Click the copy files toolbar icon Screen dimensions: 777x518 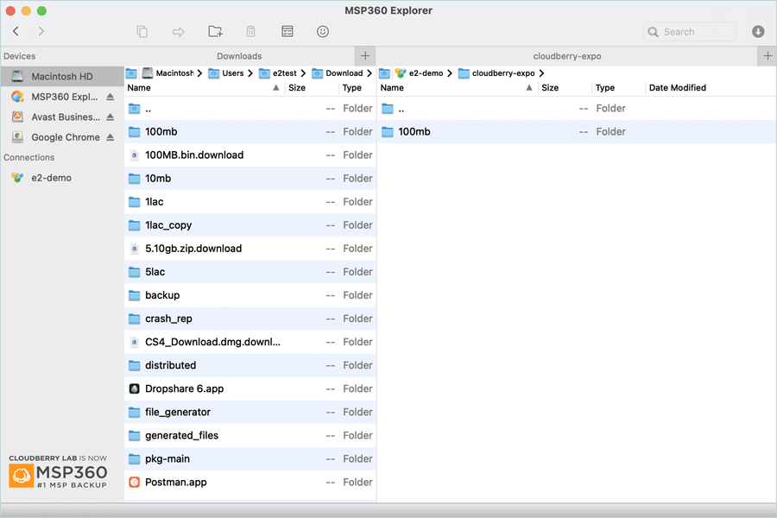click(142, 32)
